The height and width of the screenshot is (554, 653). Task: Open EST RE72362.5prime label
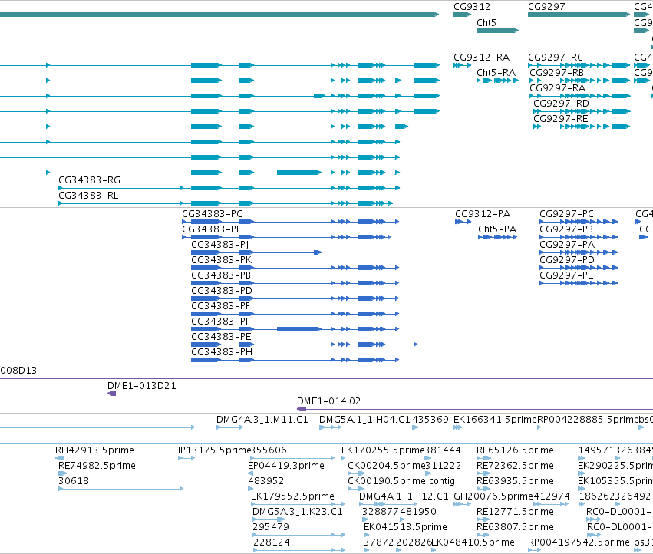[515, 465]
